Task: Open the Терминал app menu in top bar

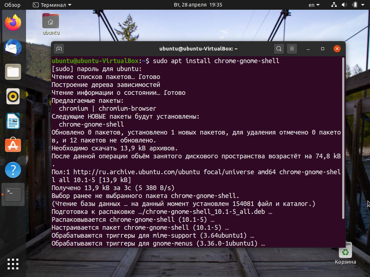Action: click(x=52, y=5)
